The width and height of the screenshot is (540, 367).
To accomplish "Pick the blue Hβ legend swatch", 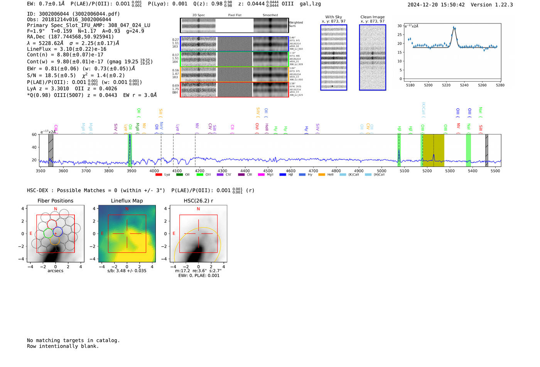I will click(x=283, y=175).
